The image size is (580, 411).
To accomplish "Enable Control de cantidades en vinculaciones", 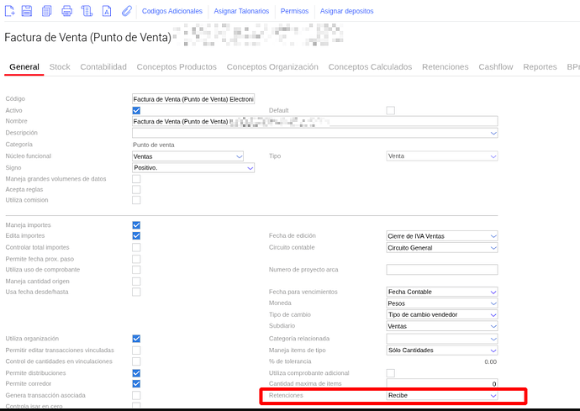I will coord(136,361).
